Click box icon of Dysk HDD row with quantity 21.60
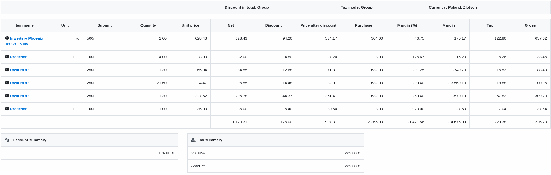This screenshot has height=175, width=551. coord(7,83)
